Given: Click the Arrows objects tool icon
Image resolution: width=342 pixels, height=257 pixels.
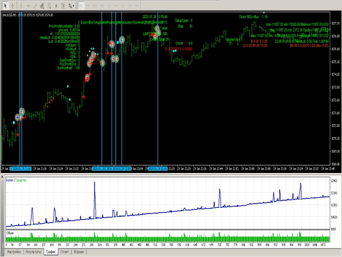Looking at the screenshot, I should pos(70,6).
